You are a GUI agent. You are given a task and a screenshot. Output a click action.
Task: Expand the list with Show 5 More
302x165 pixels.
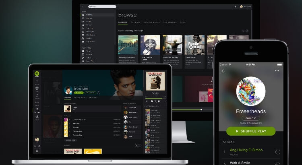pyautogui.click(x=70, y=140)
